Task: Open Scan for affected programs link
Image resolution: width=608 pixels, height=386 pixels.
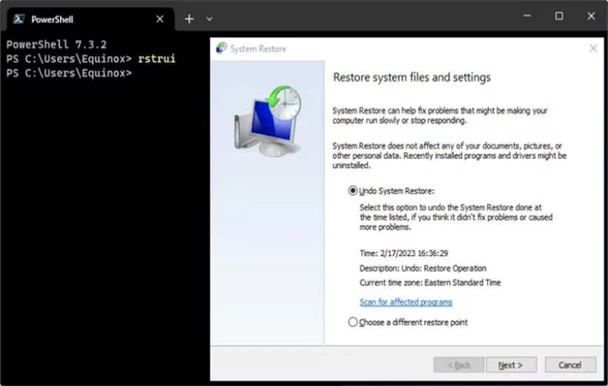Action: click(405, 302)
